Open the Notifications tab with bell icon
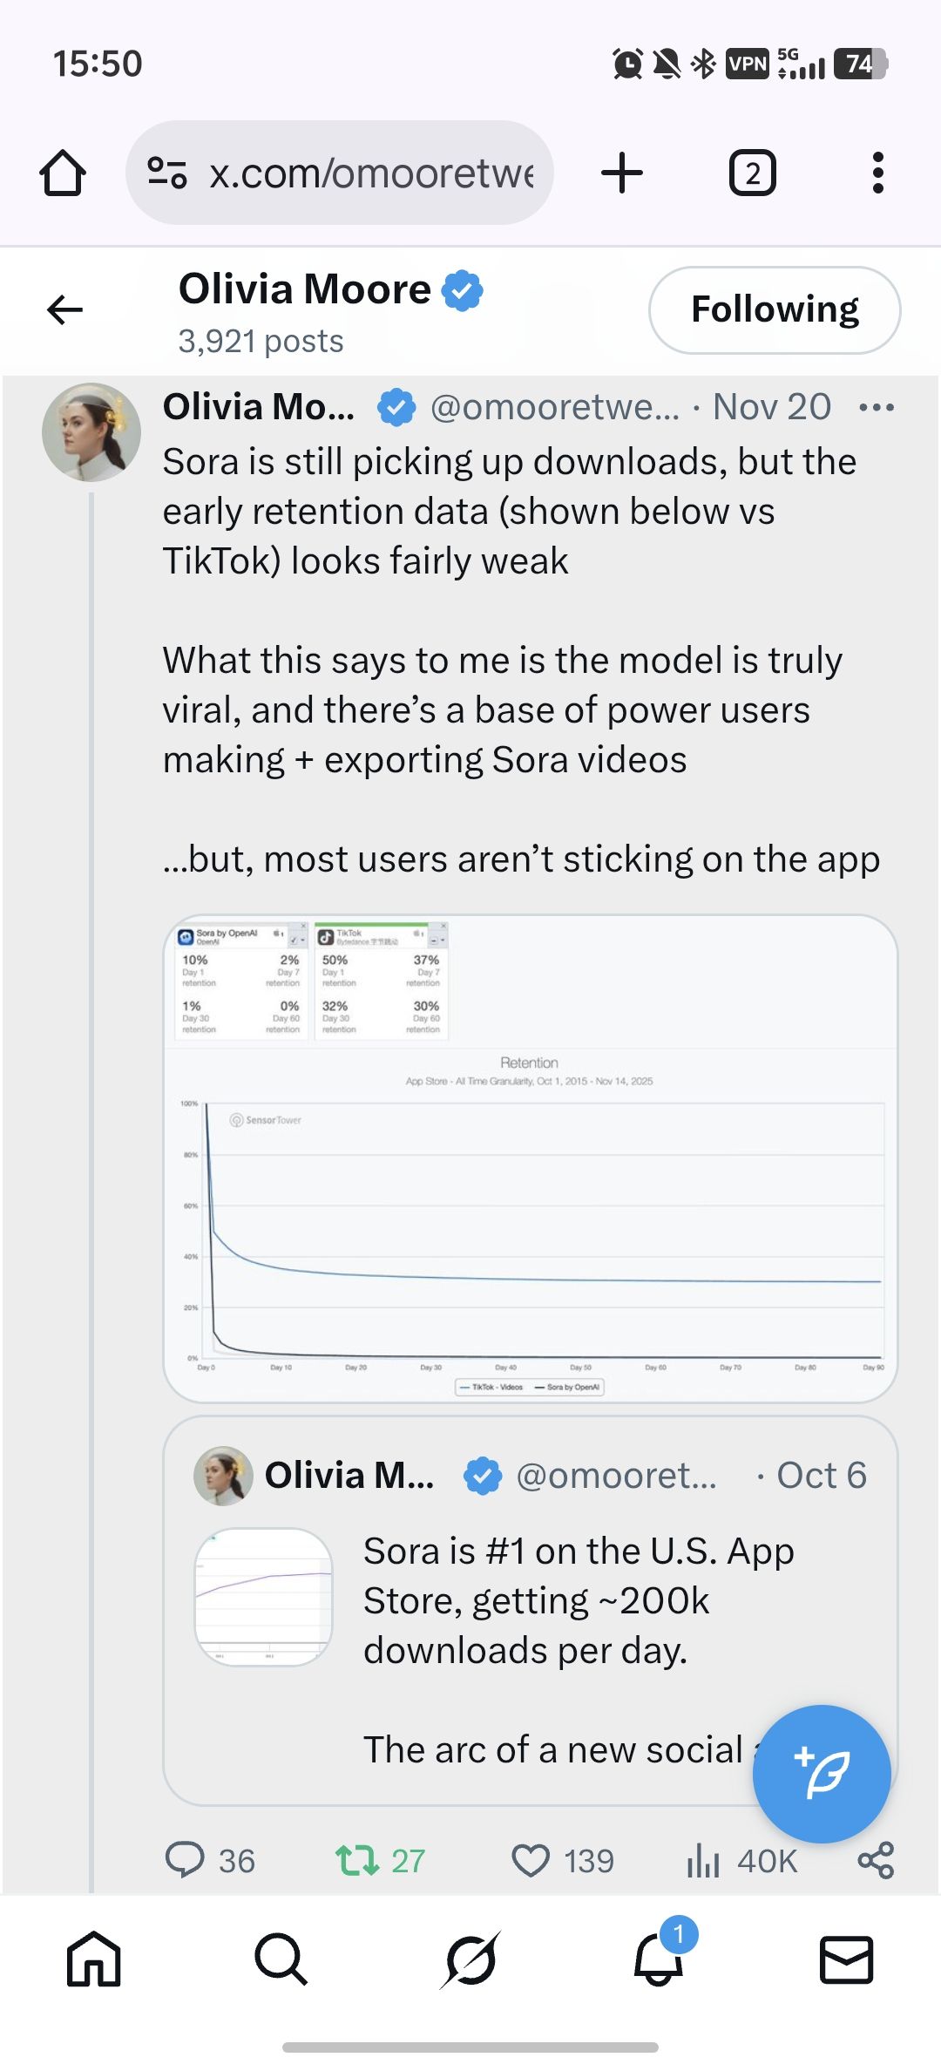This screenshot has height=2071, width=941. point(659,1959)
